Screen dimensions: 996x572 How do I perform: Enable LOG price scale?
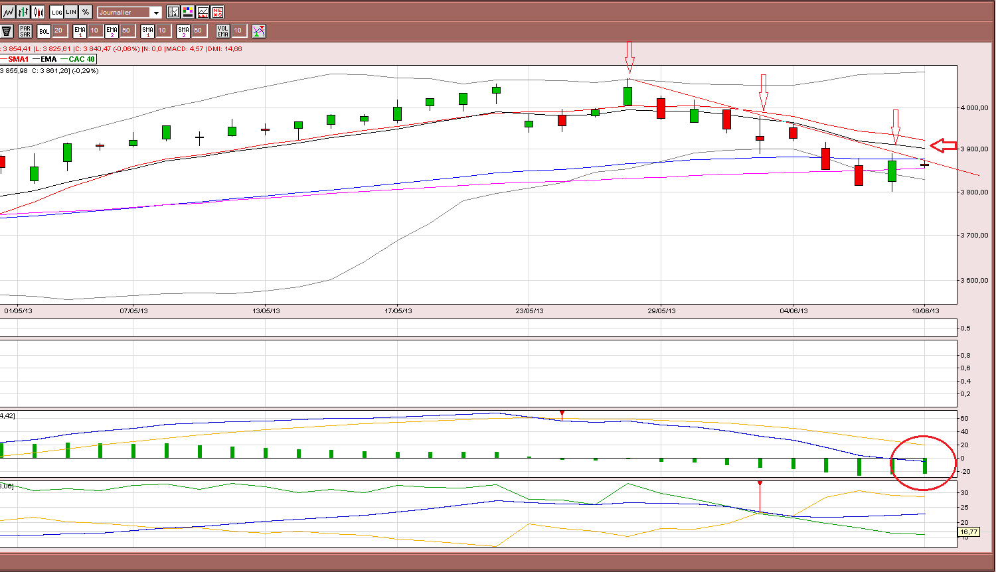(56, 12)
